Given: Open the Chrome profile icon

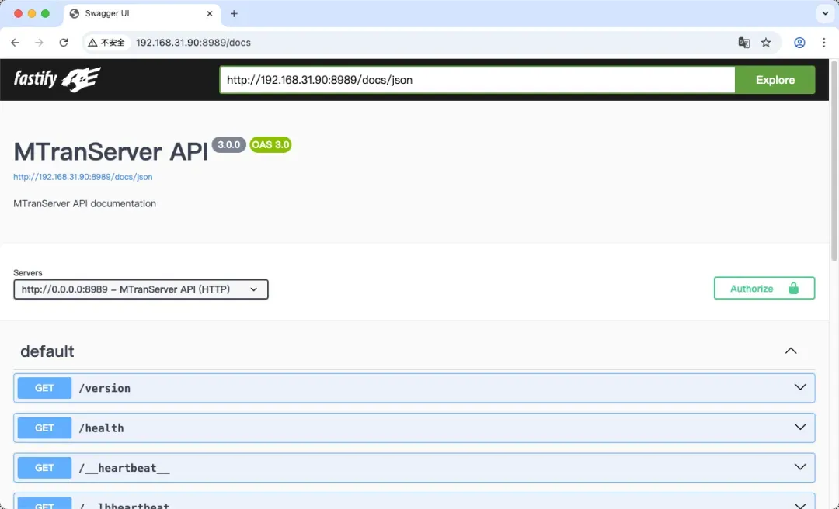Looking at the screenshot, I should pyautogui.click(x=799, y=43).
